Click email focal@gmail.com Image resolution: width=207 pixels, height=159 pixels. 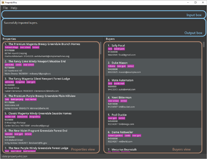click(127, 55)
